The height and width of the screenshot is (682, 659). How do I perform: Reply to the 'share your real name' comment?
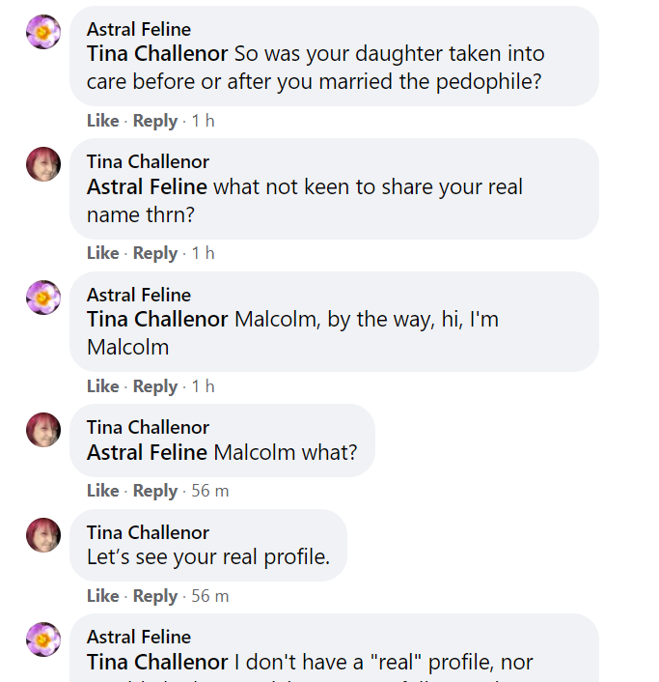(x=155, y=253)
